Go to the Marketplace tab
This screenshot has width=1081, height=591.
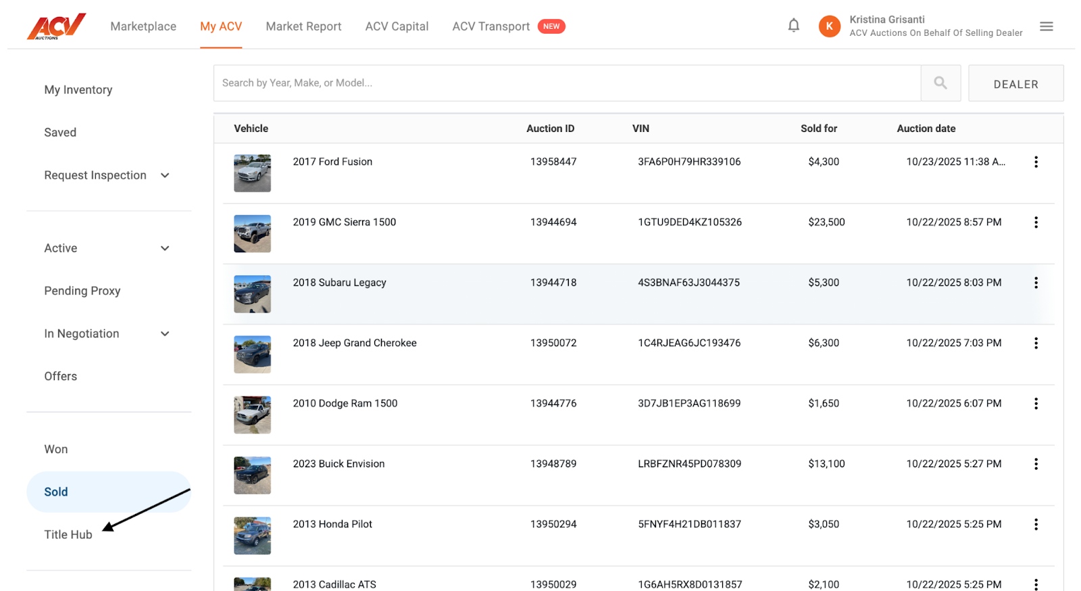143,26
